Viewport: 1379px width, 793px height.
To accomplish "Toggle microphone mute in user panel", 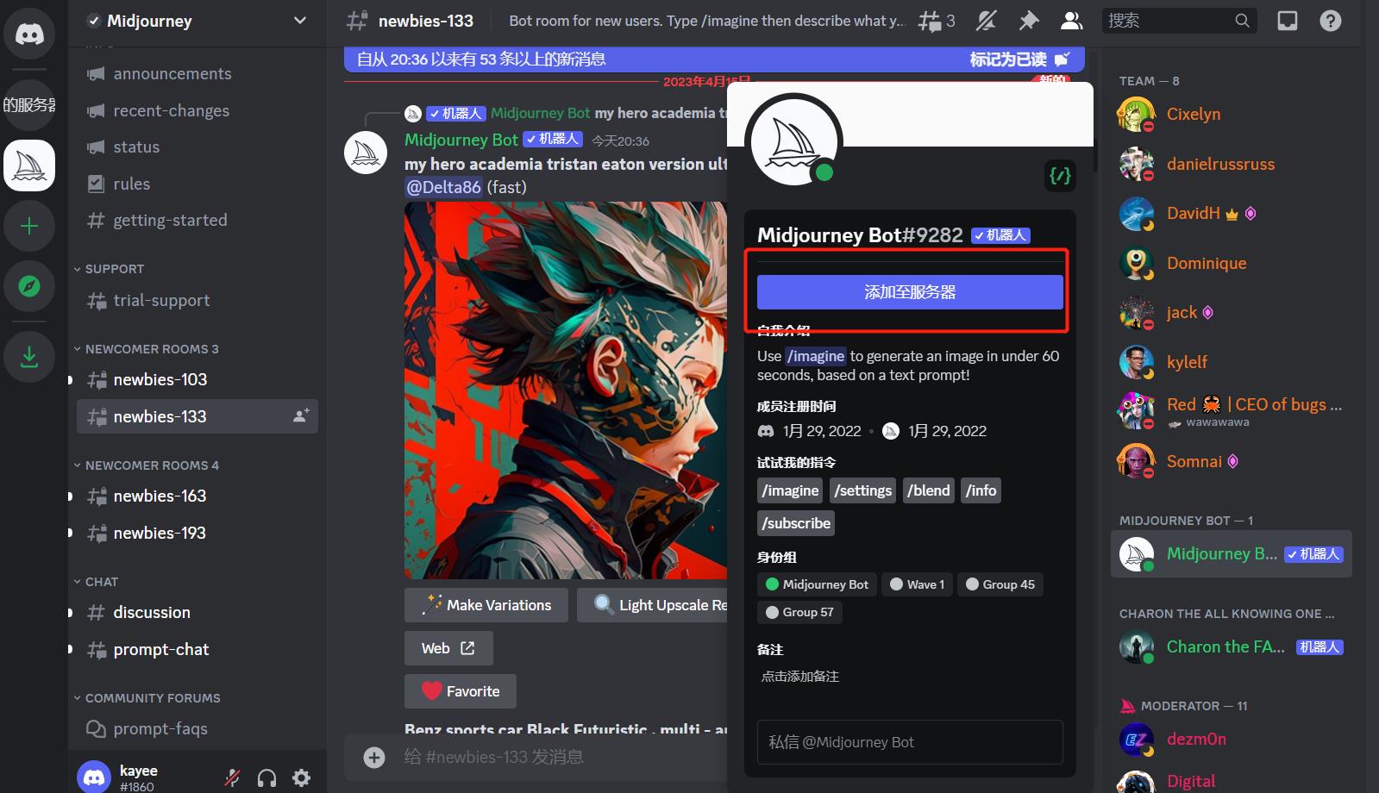I will tap(233, 778).
